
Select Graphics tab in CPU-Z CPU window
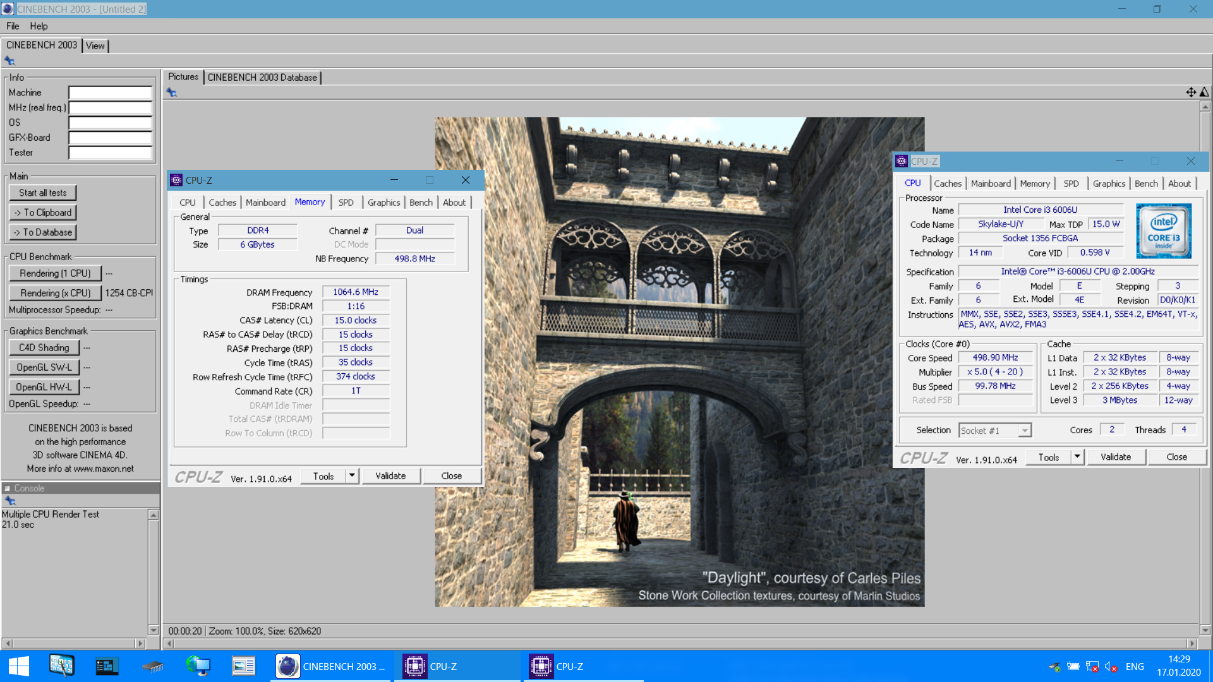tap(1109, 183)
